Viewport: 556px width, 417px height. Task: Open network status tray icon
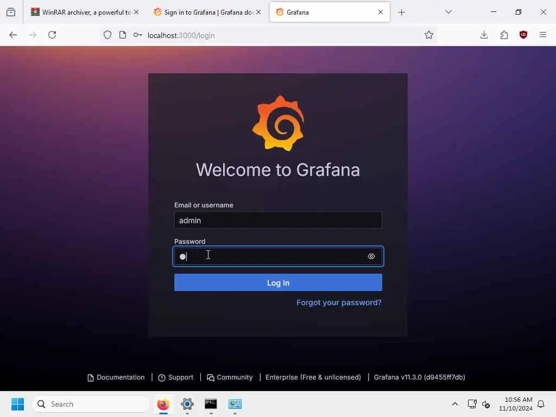click(x=472, y=404)
